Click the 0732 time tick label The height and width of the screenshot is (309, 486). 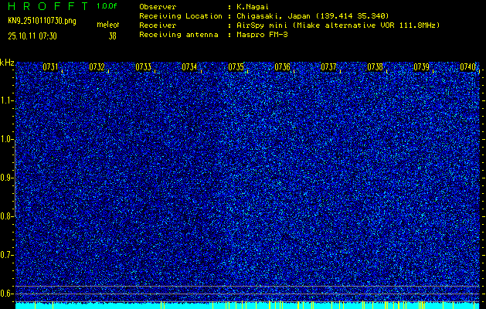pos(97,67)
